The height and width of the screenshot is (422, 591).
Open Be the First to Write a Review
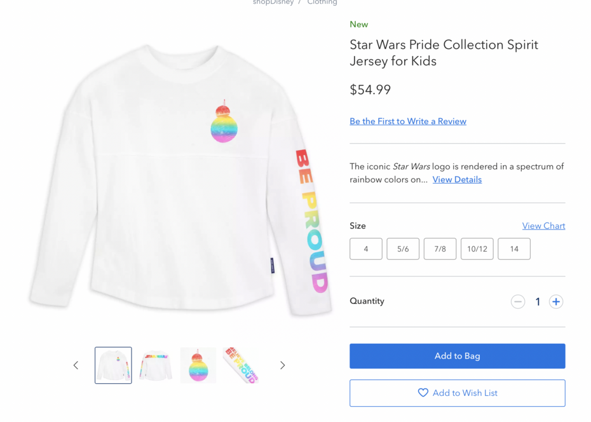tap(408, 121)
